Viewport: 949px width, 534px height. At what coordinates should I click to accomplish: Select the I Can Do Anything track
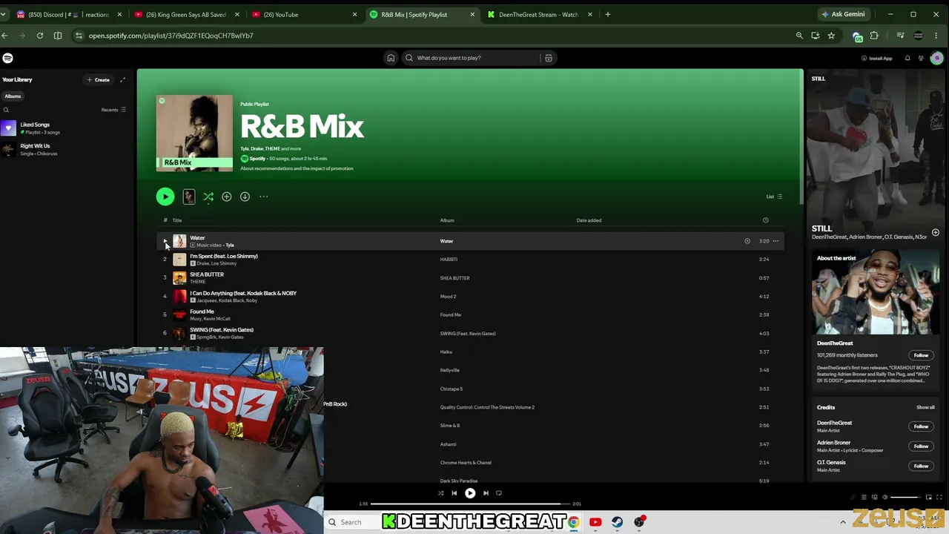472,297
